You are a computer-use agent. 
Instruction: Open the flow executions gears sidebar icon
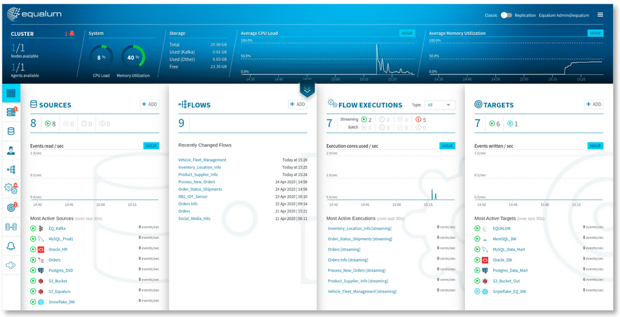click(x=11, y=188)
